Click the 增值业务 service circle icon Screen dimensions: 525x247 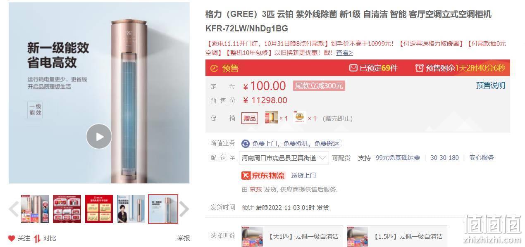[x=246, y=144]
